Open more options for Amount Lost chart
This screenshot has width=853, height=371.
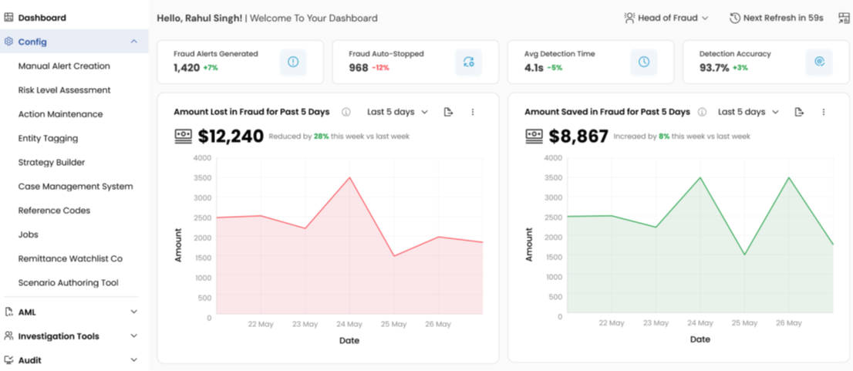click(473, 112)
